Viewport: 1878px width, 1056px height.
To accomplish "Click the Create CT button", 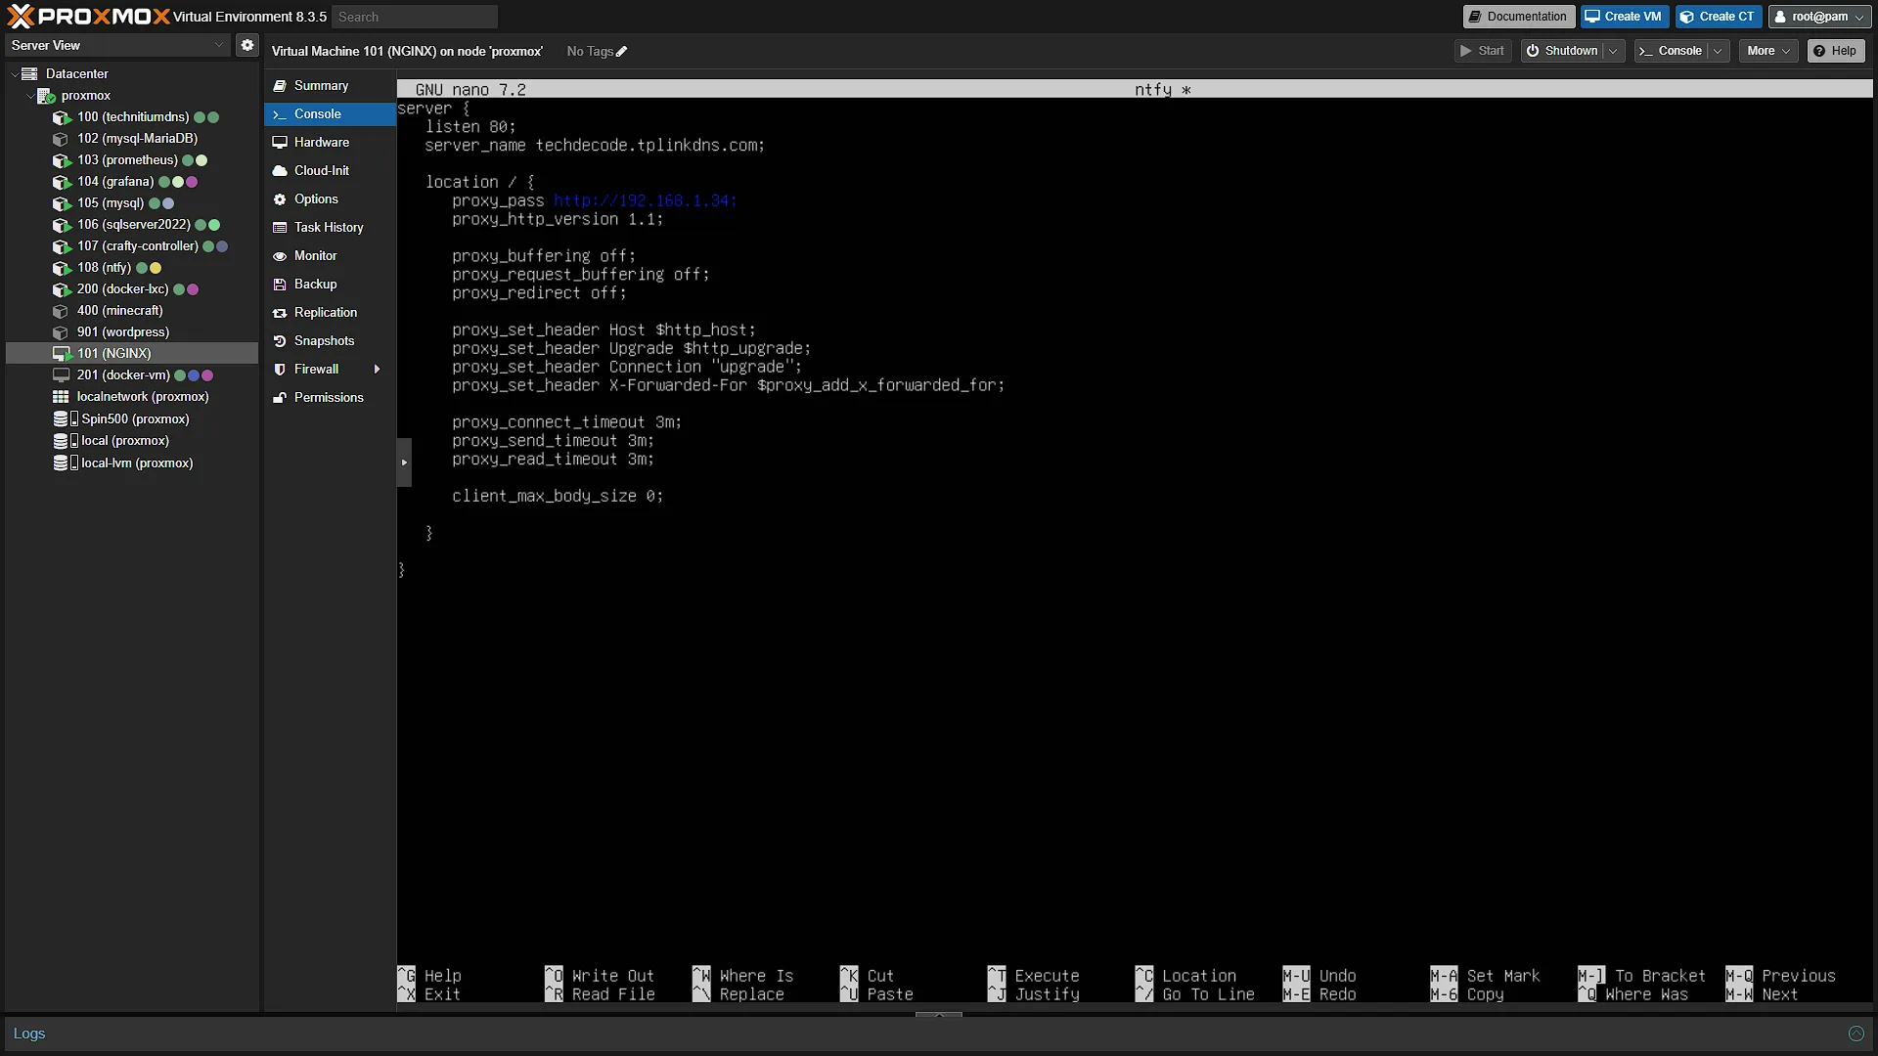I will pos(1719,17).
